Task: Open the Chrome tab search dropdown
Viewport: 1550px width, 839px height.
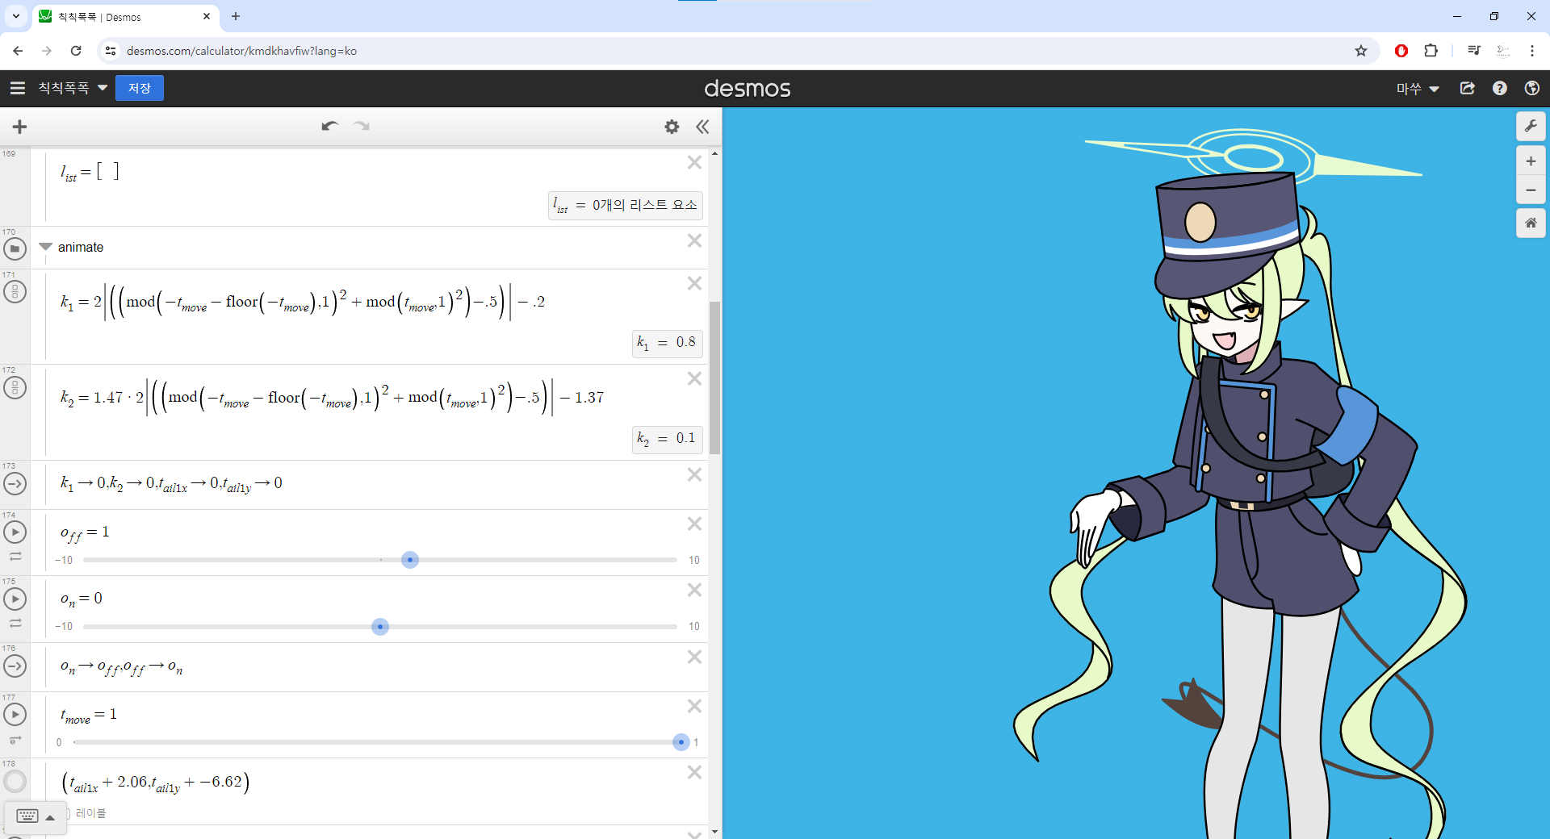Action: [x=16, y=16]
